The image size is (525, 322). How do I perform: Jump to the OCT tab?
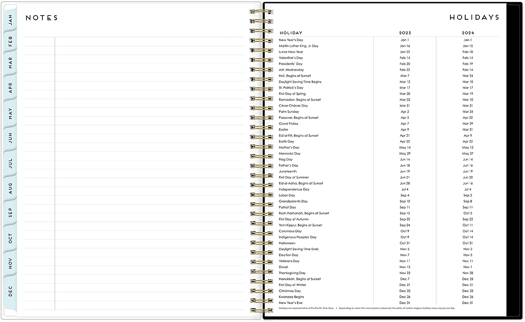click(10, 238)
